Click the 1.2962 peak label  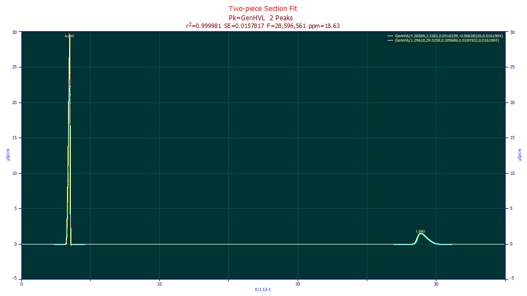(420, 231)
